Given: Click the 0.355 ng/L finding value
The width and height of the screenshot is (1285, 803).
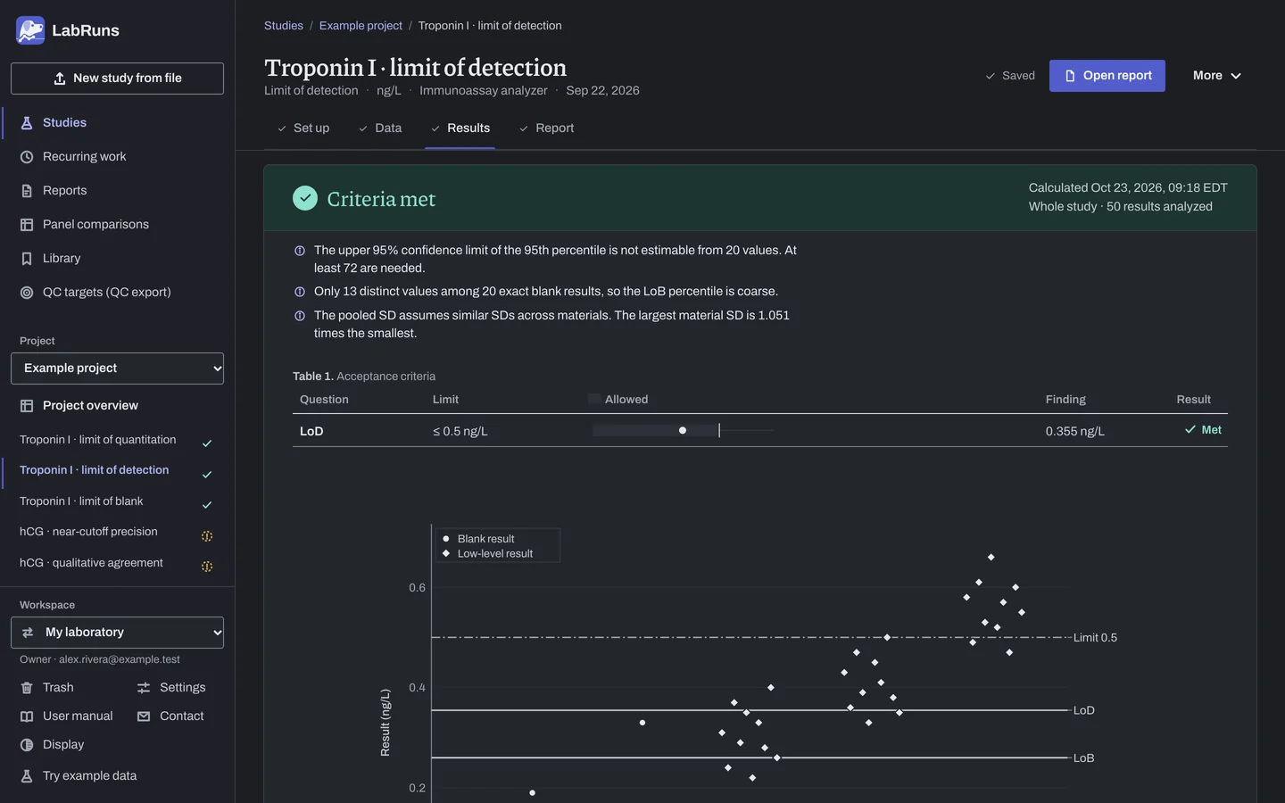Looking at the screenshot, I should [x=1075, y=432].
